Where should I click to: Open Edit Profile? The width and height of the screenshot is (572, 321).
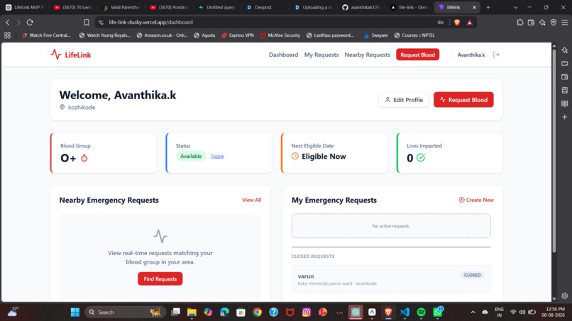(x=404, y=100)
